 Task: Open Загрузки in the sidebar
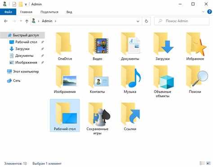pos(22,49)
